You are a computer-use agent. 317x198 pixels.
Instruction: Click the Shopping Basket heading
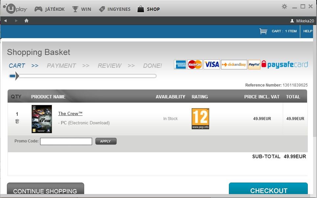(38, 52)
